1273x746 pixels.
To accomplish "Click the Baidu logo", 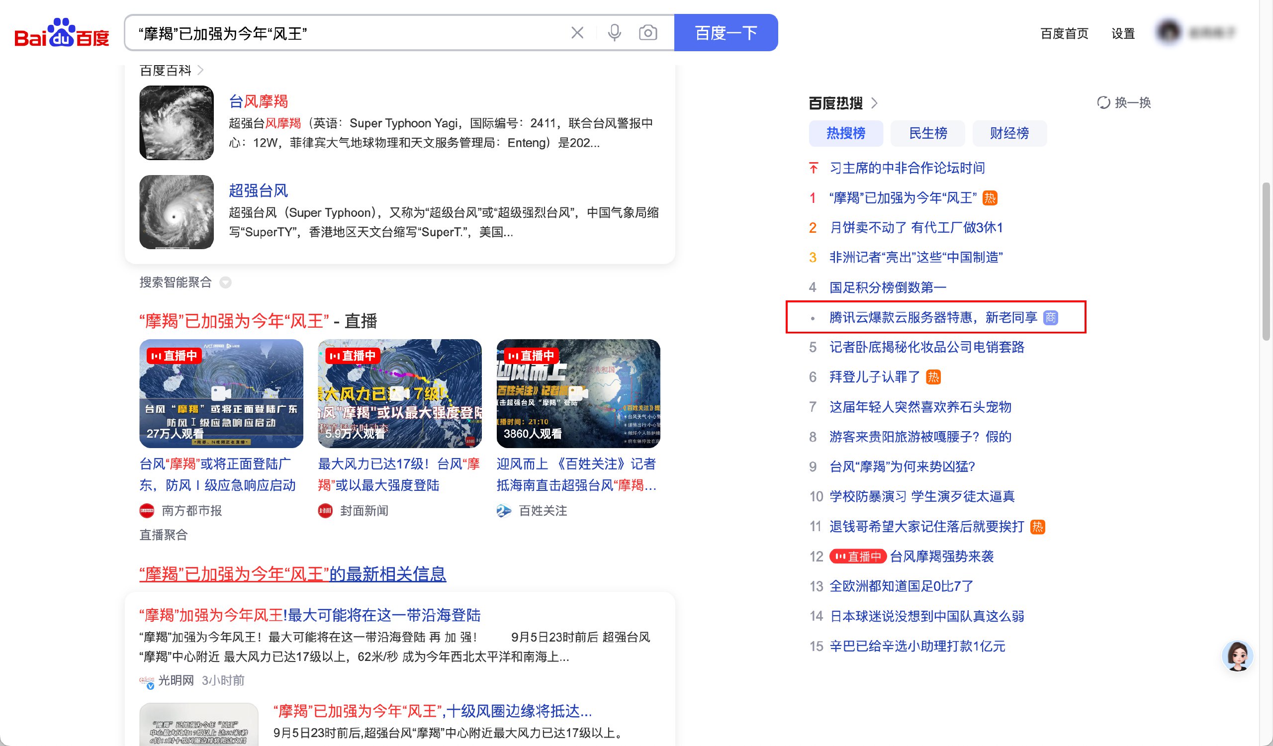I will [62, 33].
